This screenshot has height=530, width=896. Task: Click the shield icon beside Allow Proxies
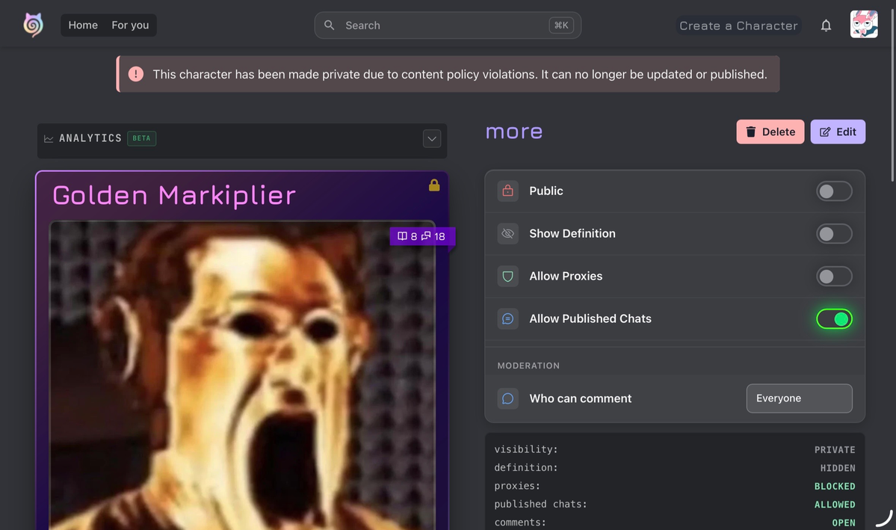507,276
